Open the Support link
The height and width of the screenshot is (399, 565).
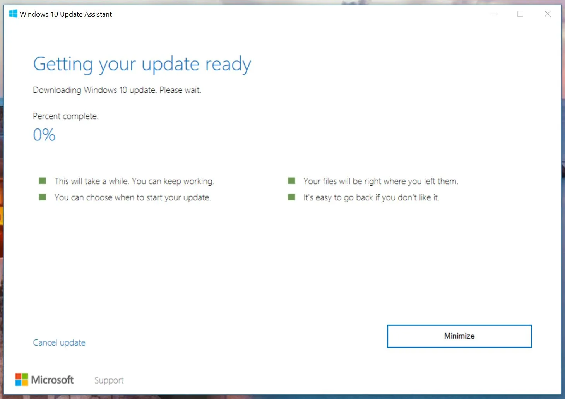[x=109, y=380]
